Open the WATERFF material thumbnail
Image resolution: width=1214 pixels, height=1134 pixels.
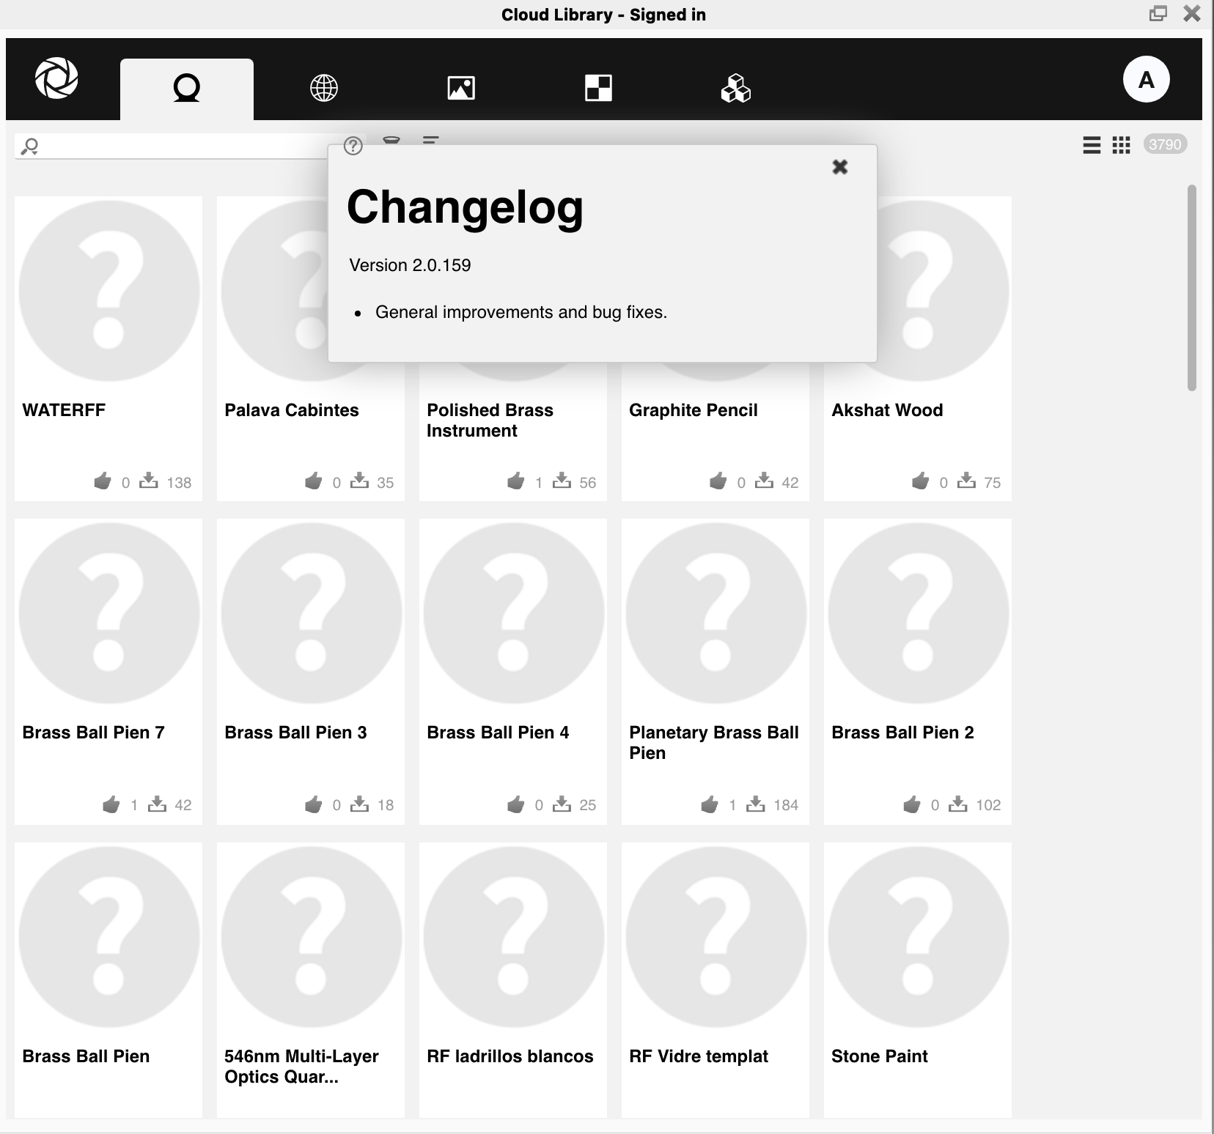point(108,290)
